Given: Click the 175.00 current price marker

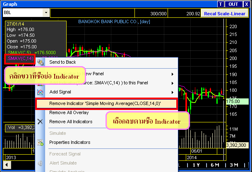Looking at the screenshot, I should click(237, 101).
